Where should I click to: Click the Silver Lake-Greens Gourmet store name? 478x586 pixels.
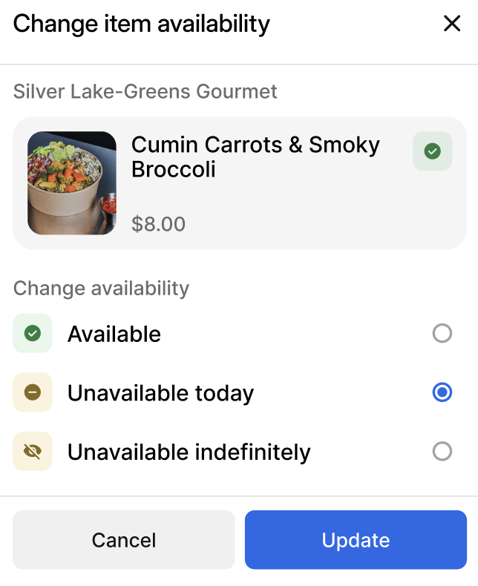145,92
